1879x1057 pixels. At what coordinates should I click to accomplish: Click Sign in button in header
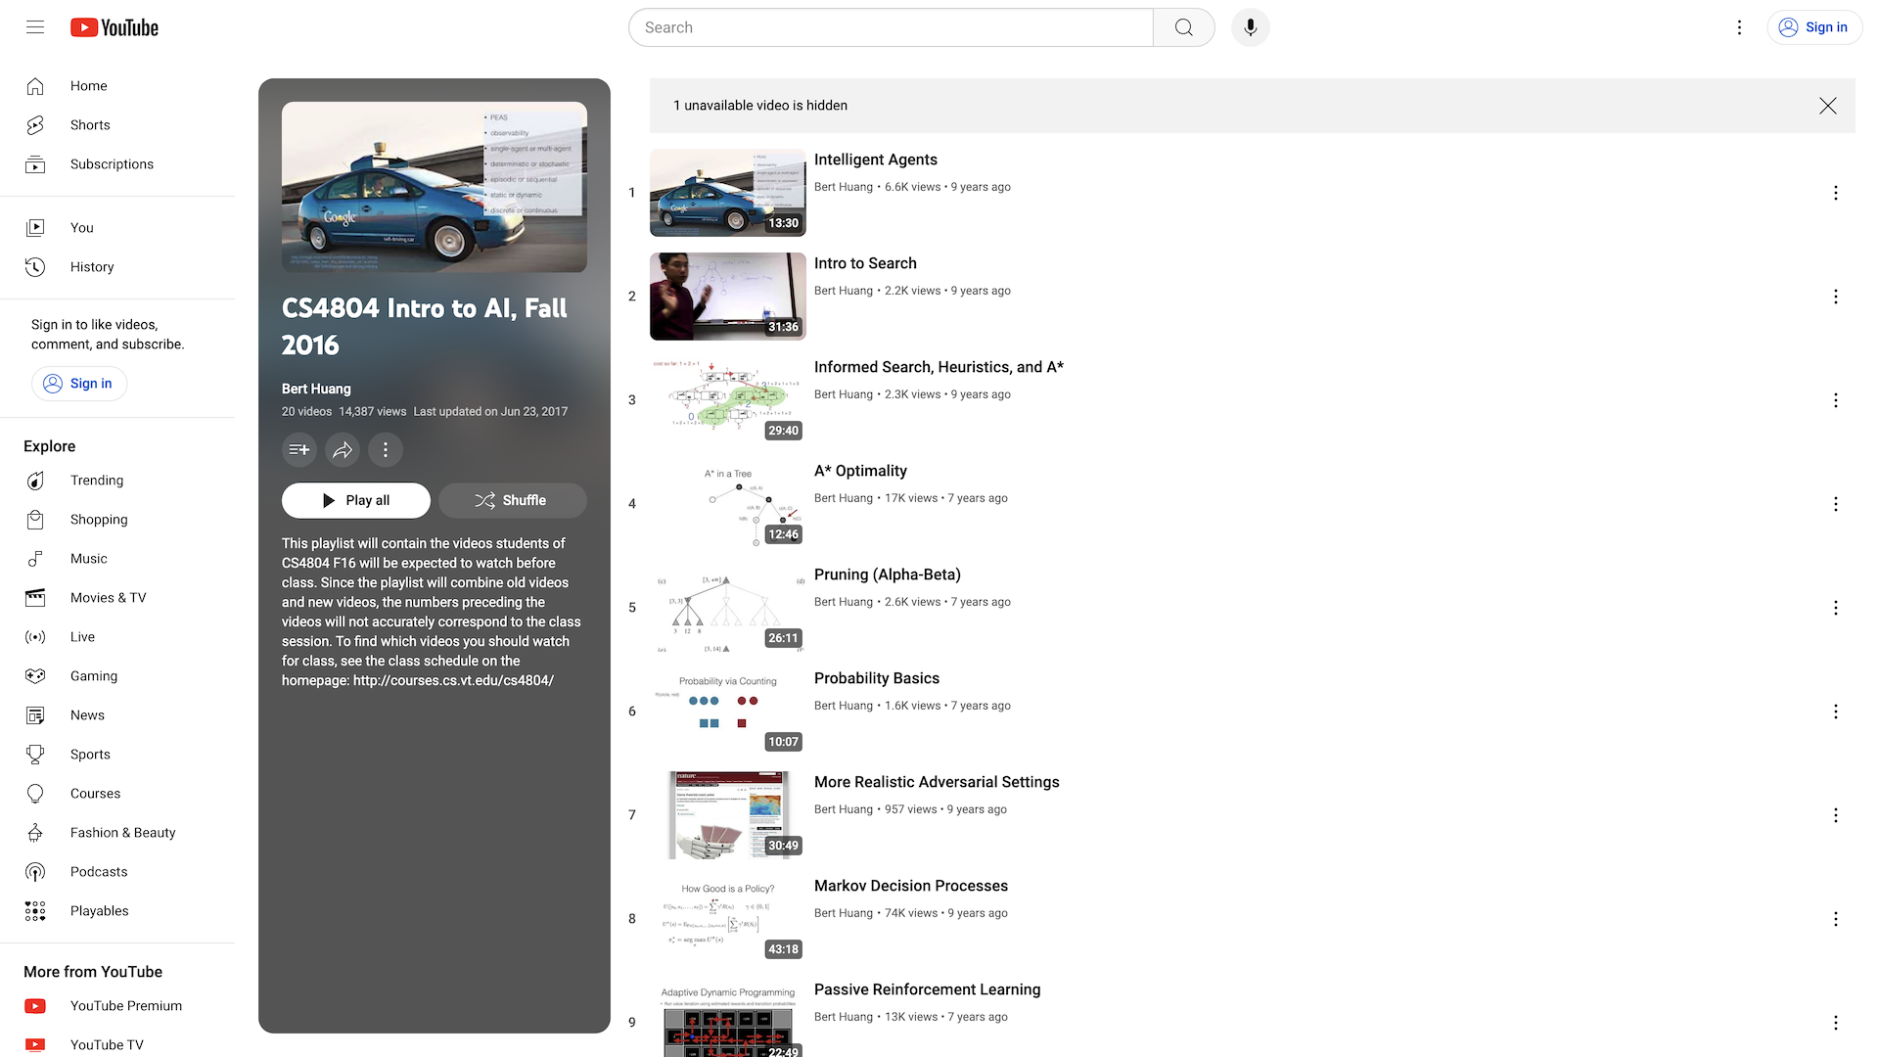click(1813, 27)
